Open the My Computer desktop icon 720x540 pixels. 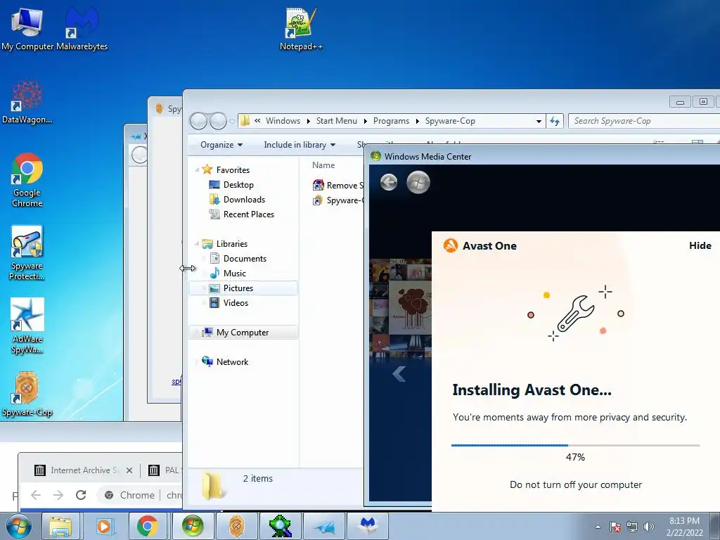pyautogui.click(x=27, y=28)
